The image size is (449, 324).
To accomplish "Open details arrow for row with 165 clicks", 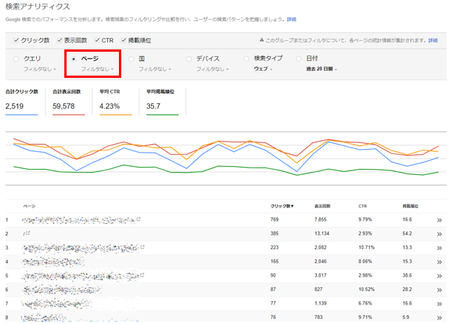I will click(x=439, y=262).
